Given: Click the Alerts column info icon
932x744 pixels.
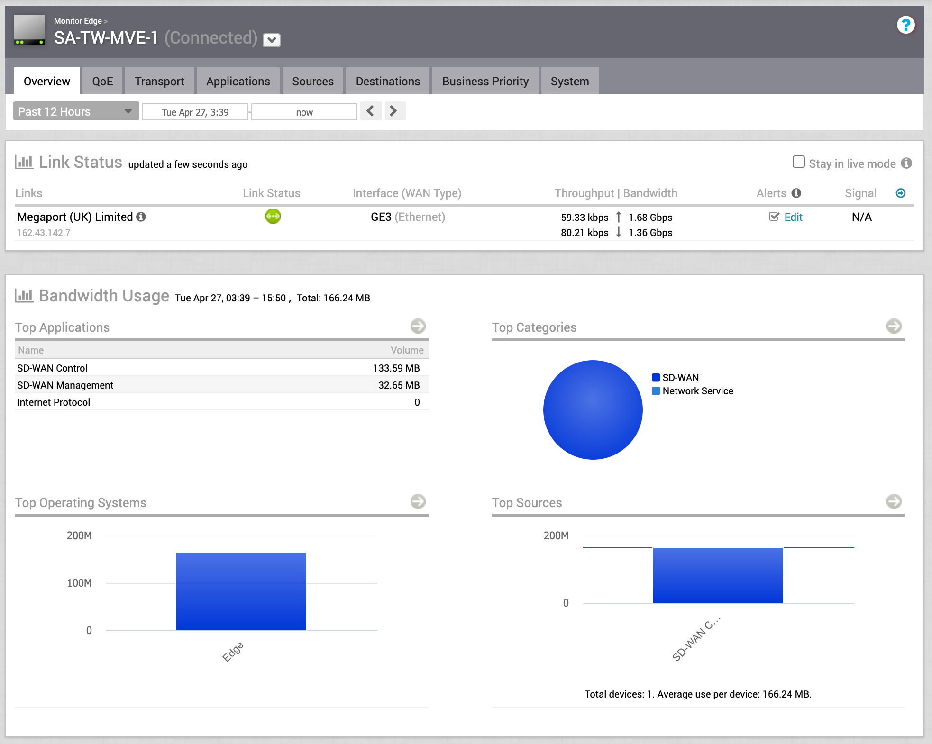Looking at the screenshot, I should 796,193.
